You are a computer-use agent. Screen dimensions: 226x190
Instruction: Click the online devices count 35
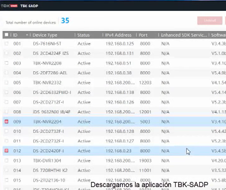click(x=65, y=21)
